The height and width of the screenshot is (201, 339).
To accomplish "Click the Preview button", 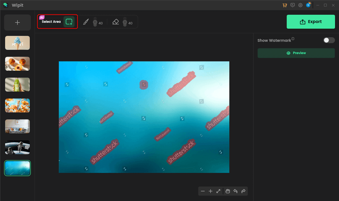I will pos(296,53).
